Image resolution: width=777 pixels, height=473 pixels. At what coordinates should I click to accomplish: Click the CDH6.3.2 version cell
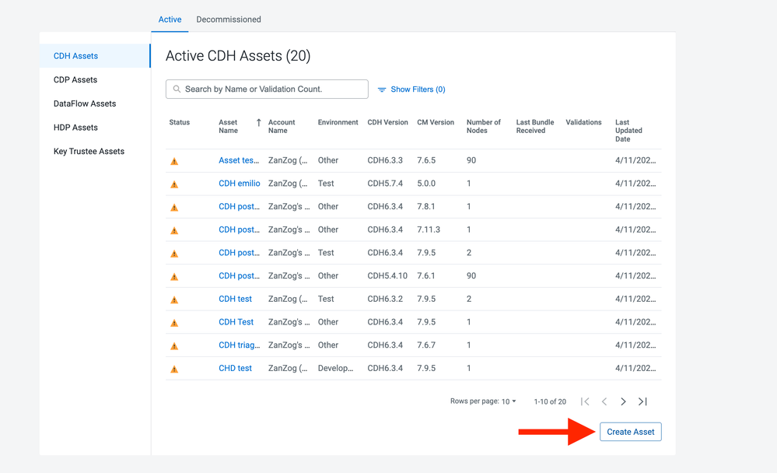coord(385,299)
